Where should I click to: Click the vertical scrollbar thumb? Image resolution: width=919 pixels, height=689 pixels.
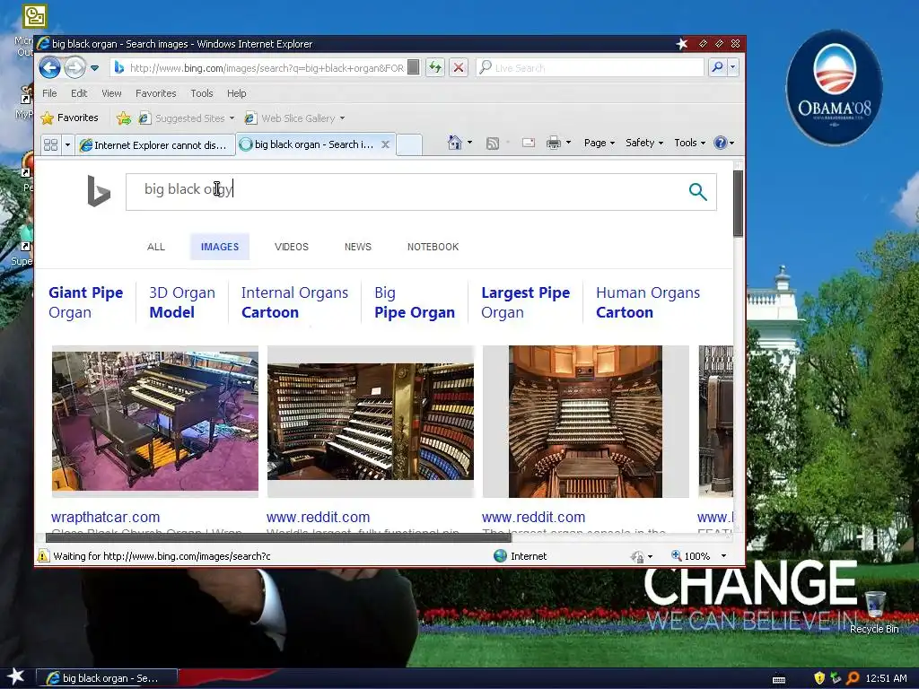(739, 204)
